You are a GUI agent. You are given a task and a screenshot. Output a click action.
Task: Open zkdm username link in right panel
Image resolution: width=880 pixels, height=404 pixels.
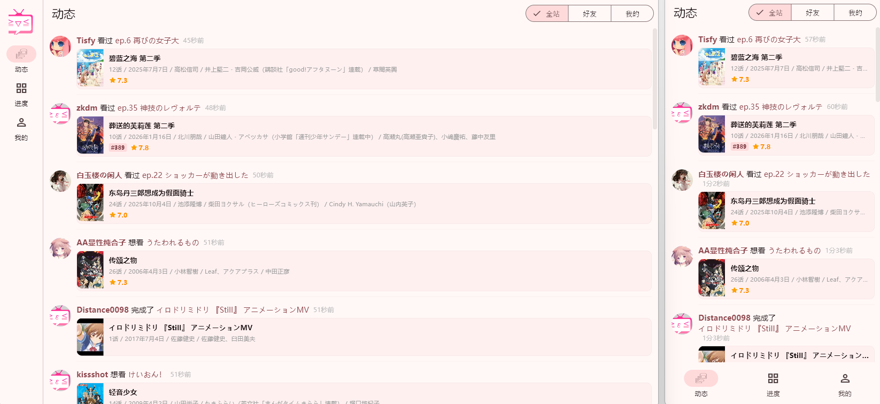click(708, 107)
